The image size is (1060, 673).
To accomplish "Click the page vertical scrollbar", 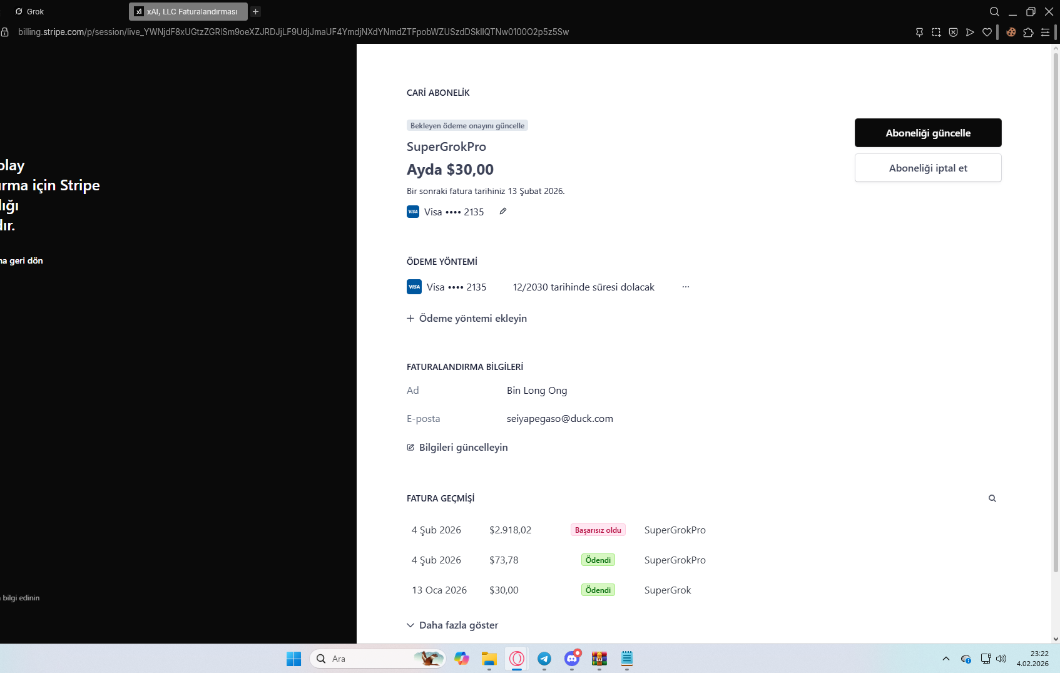I will (1056, 313).
